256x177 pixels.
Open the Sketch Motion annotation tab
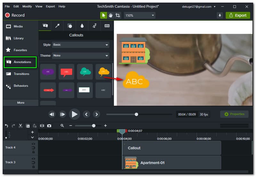click(94, 26)
